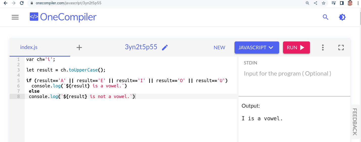Reload the current page

tap(22, 3)
